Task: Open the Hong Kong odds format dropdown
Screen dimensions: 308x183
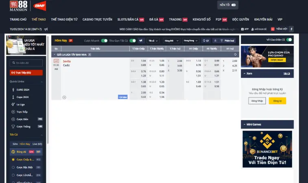Action: click(x=191, y=41)
